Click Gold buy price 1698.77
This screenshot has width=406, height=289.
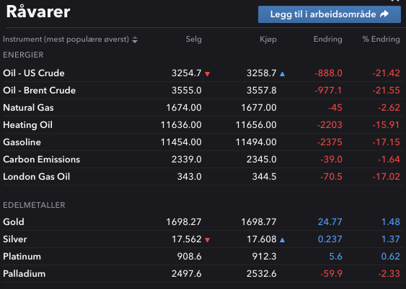pos(259,222)
